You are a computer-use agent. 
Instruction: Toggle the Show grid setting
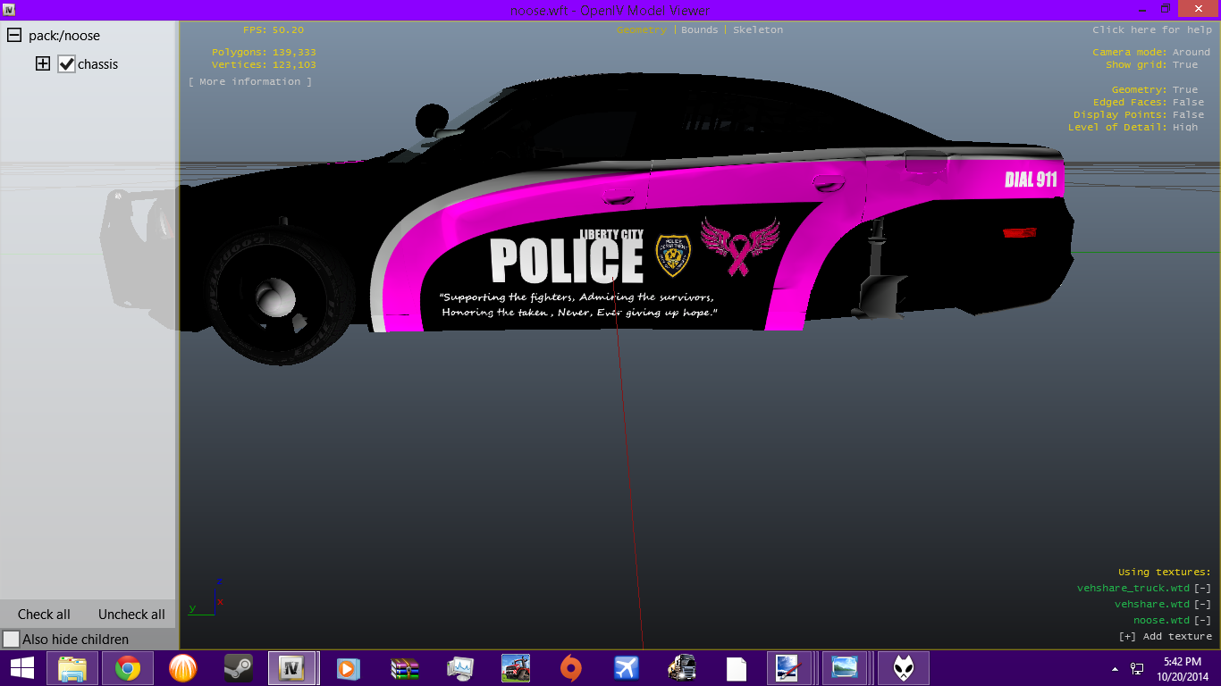(x=1185, y=65)
